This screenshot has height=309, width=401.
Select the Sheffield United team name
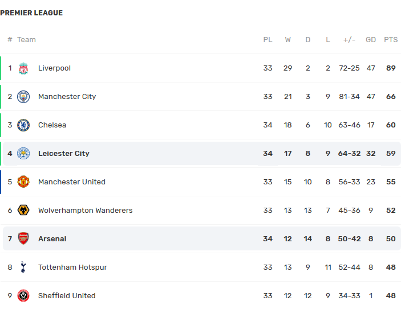(67, 296)
